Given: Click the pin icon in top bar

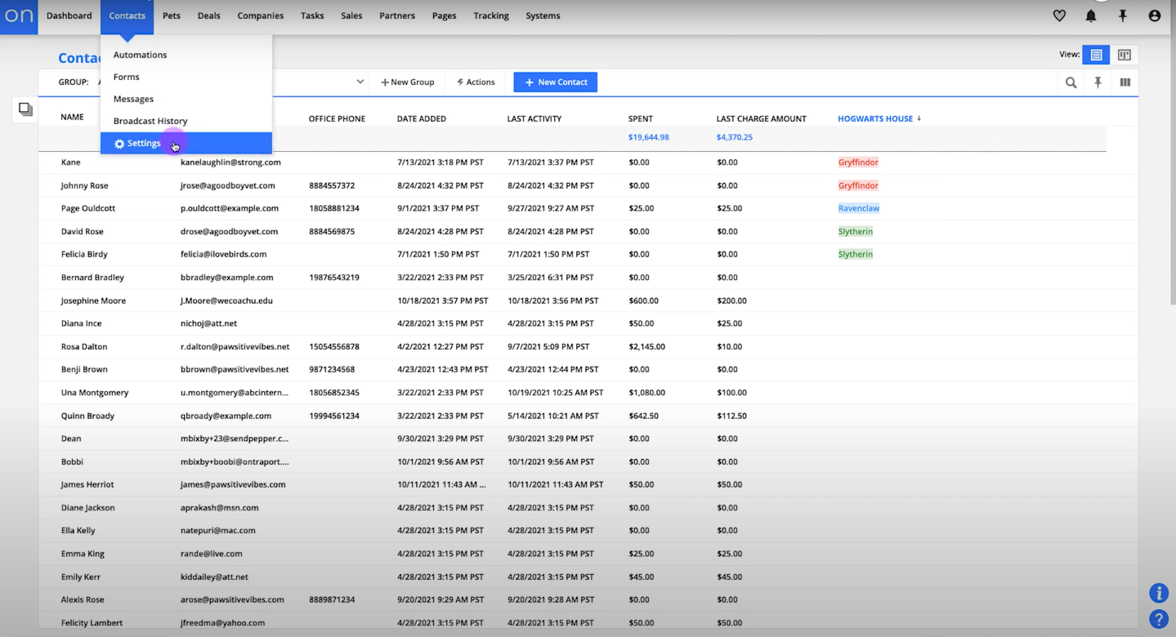Looking at the screenshot, I should coord(1123,16).
